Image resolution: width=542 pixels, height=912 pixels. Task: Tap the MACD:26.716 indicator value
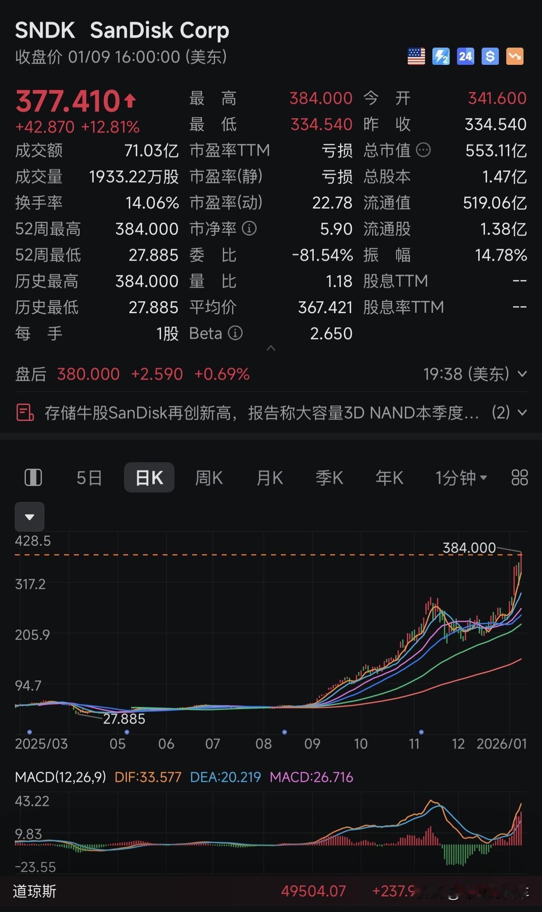(x=311, y=777)
